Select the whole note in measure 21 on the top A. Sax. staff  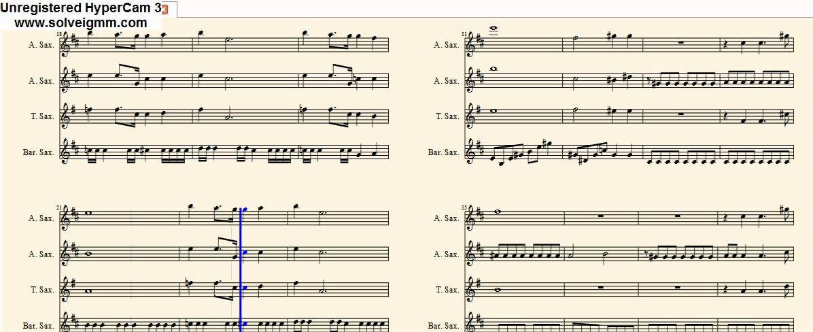(x=88, y=213)
